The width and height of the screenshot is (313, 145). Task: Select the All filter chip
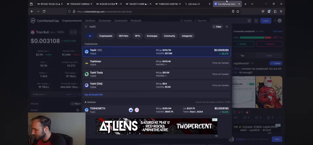pyautogui.click(x=90, y=36)
